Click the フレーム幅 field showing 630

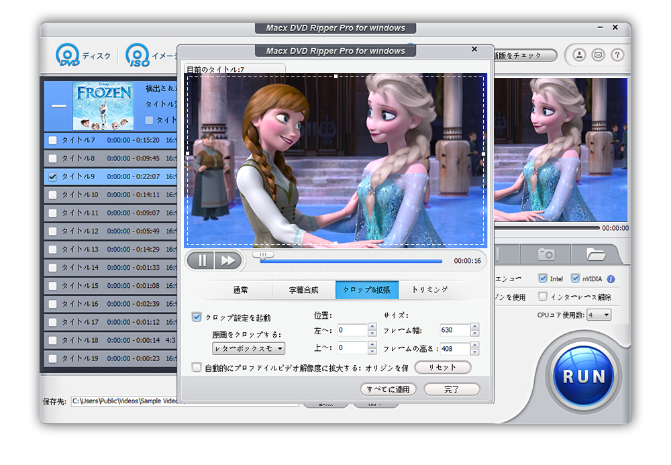tap(456, 330)
